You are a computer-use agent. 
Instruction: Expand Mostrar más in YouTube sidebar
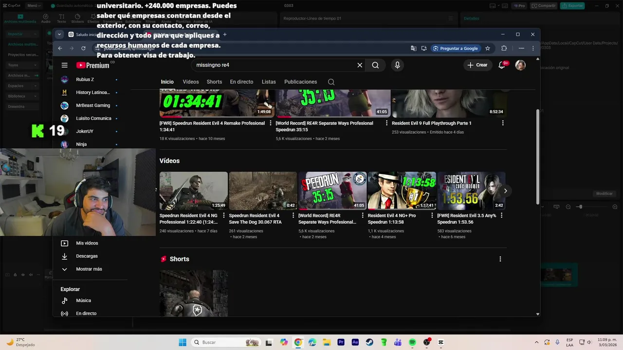pos(90,269)
